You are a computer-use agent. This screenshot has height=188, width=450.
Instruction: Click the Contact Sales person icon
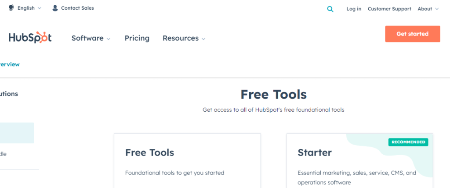[55, 8]
